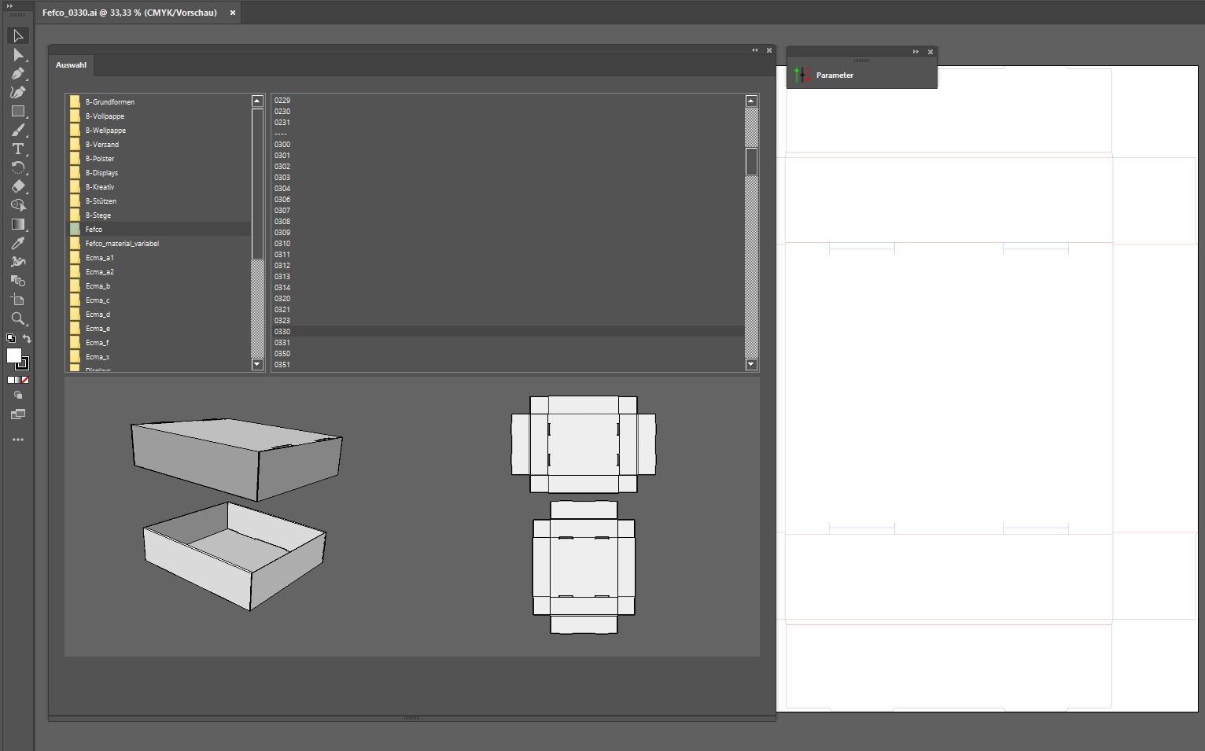Select the Zoom tool
This screenshot has height=751, width=1205.
(17, 318)
